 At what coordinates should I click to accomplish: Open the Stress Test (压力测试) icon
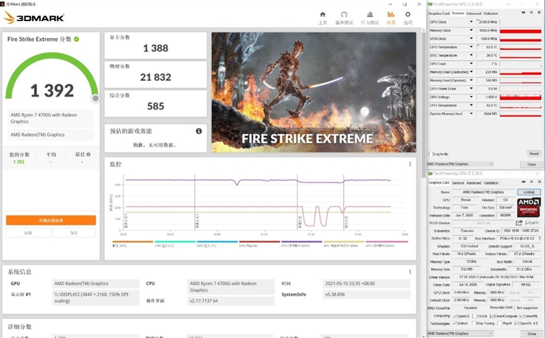click(x=369, y=16)
